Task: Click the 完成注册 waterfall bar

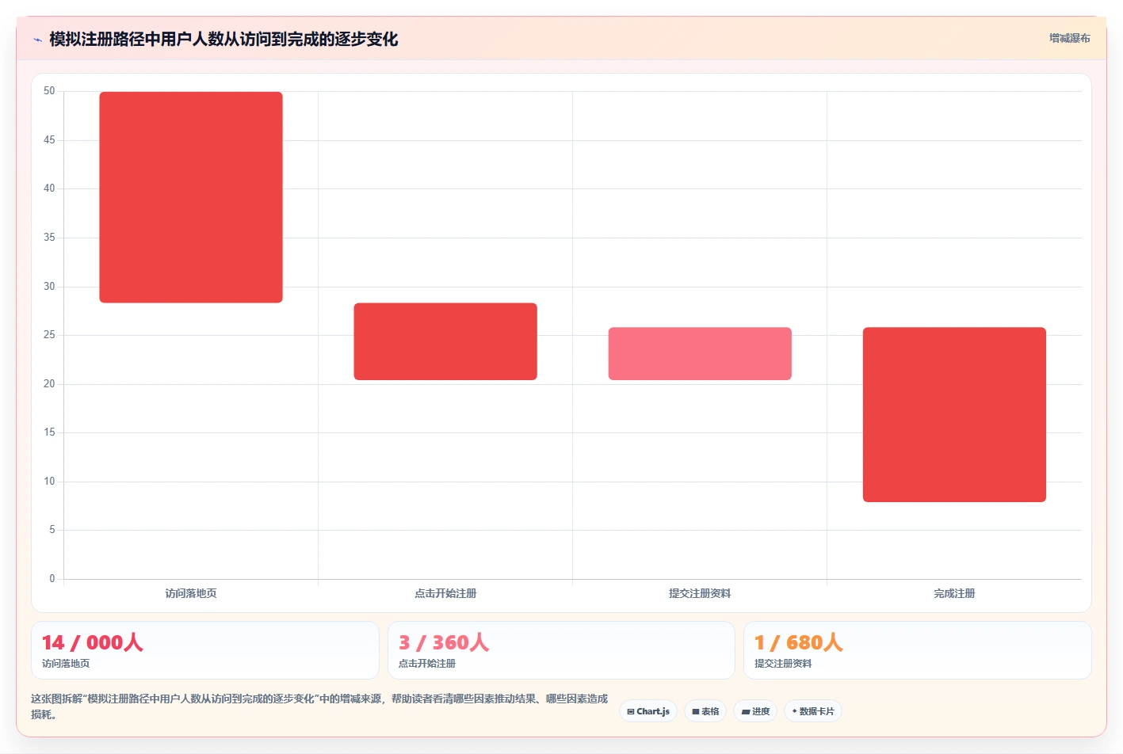Action: [x=954, y=414]
